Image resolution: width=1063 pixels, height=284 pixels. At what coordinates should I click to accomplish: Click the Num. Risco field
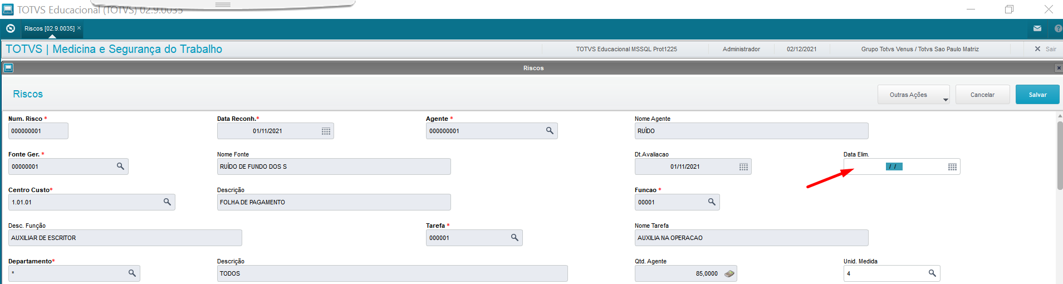point(38,131)
